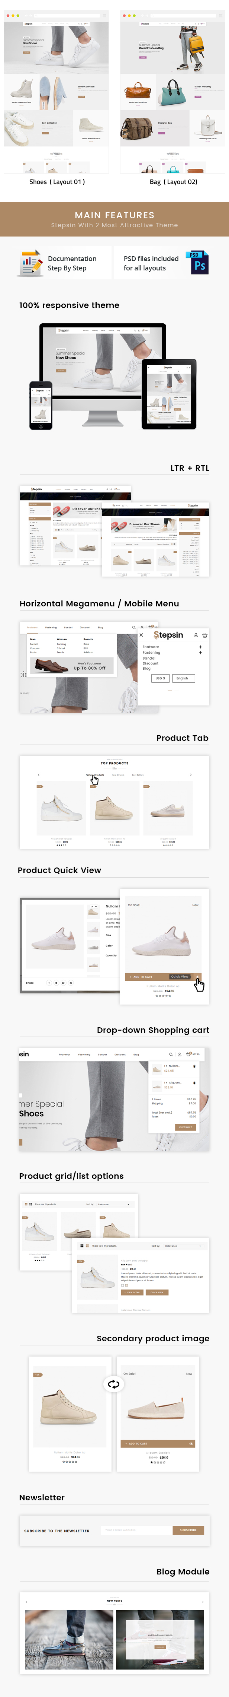Open the USD $ currency selector
229x1697 pixels.
(x=160, y=678)
